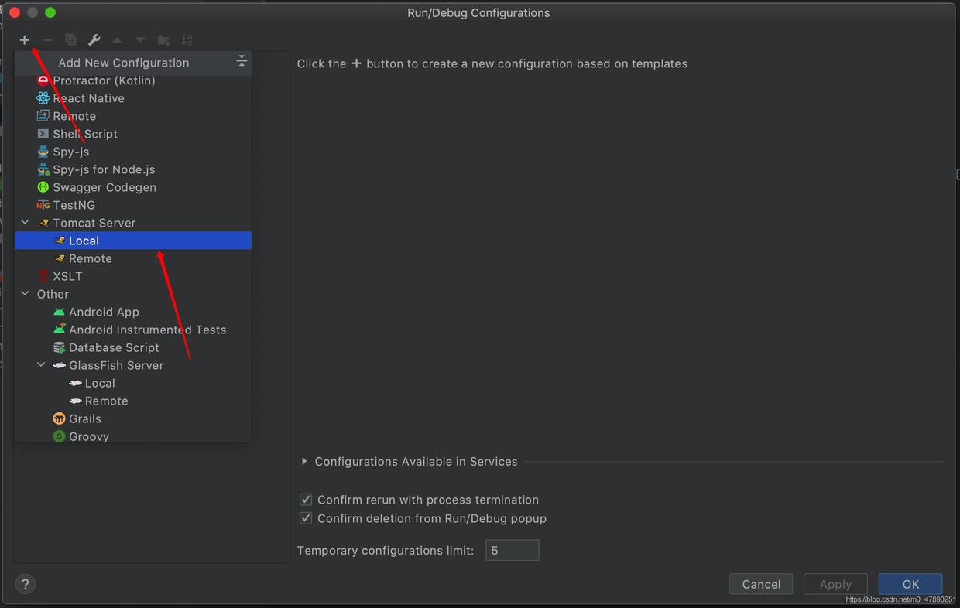The width and height of the screenshot is (960, 608).
Task: Click the Protractor (Kotlin) label
Action: (104, 80)
